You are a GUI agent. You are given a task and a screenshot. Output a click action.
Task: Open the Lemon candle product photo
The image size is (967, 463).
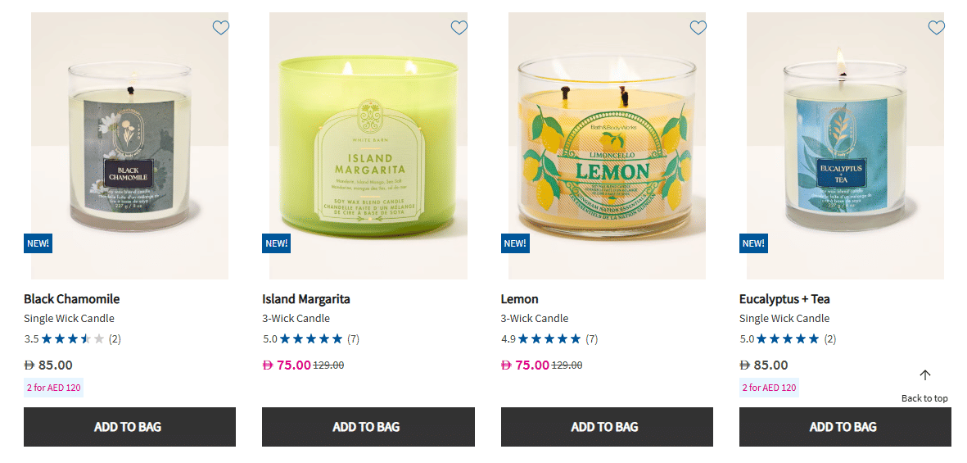(607, 146)
